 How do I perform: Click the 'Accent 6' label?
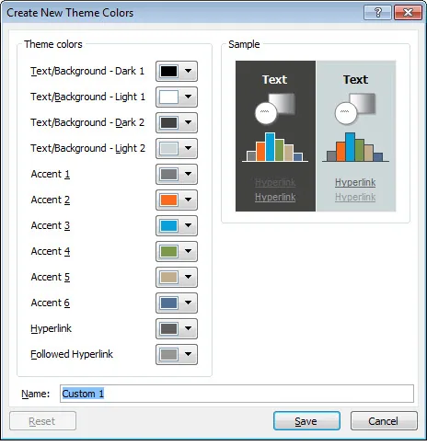click(51, 303)
